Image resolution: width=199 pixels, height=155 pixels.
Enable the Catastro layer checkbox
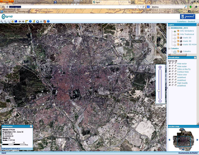(175, 51)
